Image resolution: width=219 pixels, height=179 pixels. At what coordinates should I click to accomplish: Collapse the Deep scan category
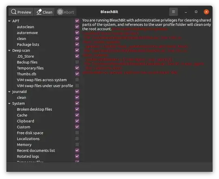9,51
